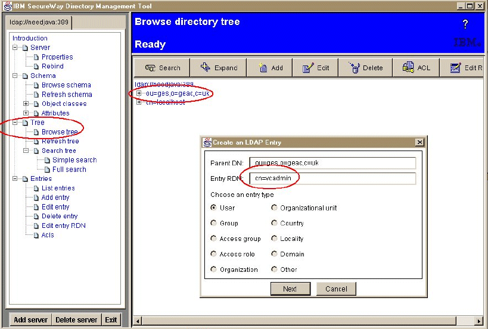Click the page icon beside Rebind
This screenshot has height=329, width=488.
[36, 67]
